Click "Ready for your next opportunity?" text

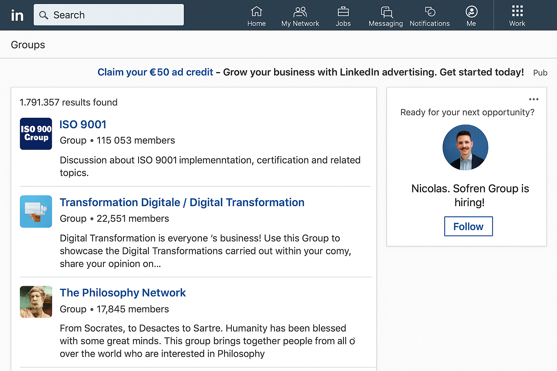tap(467, 112)
